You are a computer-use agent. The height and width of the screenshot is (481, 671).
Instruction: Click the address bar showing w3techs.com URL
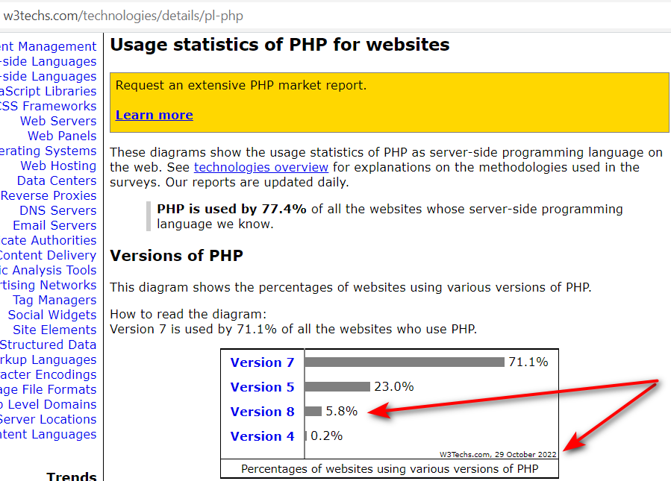point(336,16)
